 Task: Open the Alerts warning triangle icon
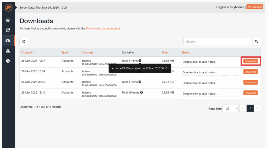click(8, 51)
